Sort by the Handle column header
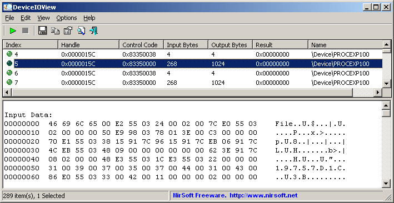The image size is (394, 203). tap(89, 45)
